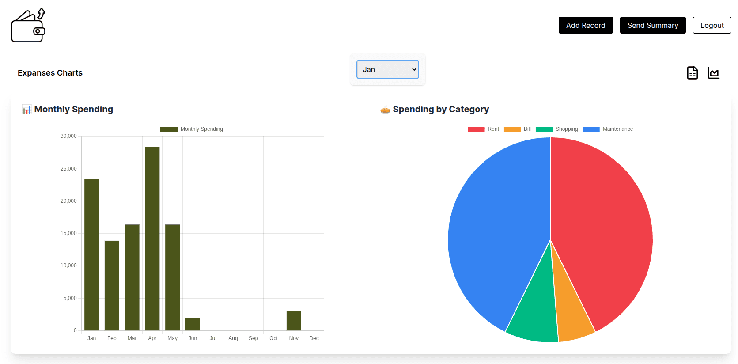Select the blue Maintenance pie slice

click(x=495, y=234)
